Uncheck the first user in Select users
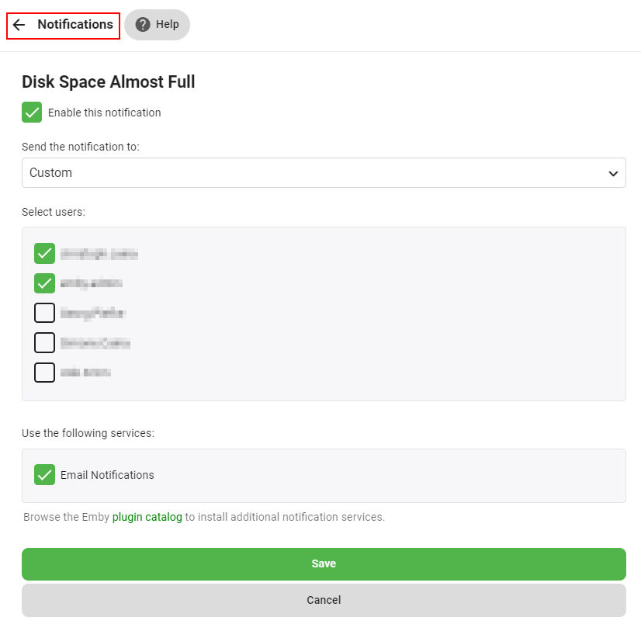The image size is (641, 631). (x=45, y=254)
